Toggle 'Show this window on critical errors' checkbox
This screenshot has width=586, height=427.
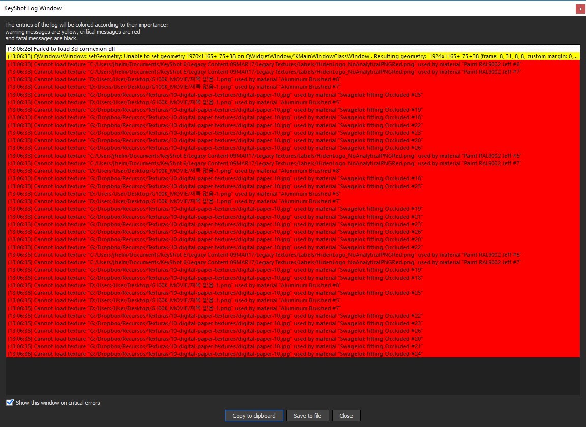(10, 402)
